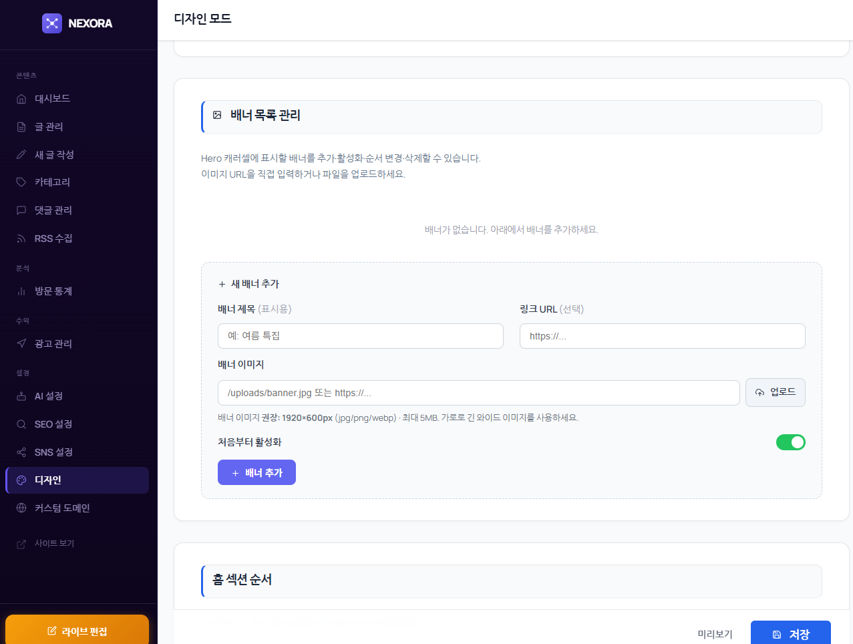Screen dimensions: 853x644
Task: Click the AI 설정 robot icon
Action: (21, 396)
